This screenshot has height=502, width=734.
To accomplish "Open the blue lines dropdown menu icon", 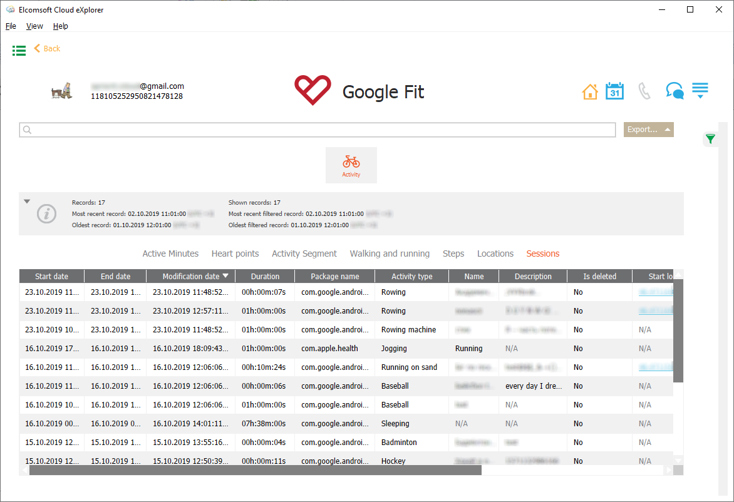I will tap(700, 90).
